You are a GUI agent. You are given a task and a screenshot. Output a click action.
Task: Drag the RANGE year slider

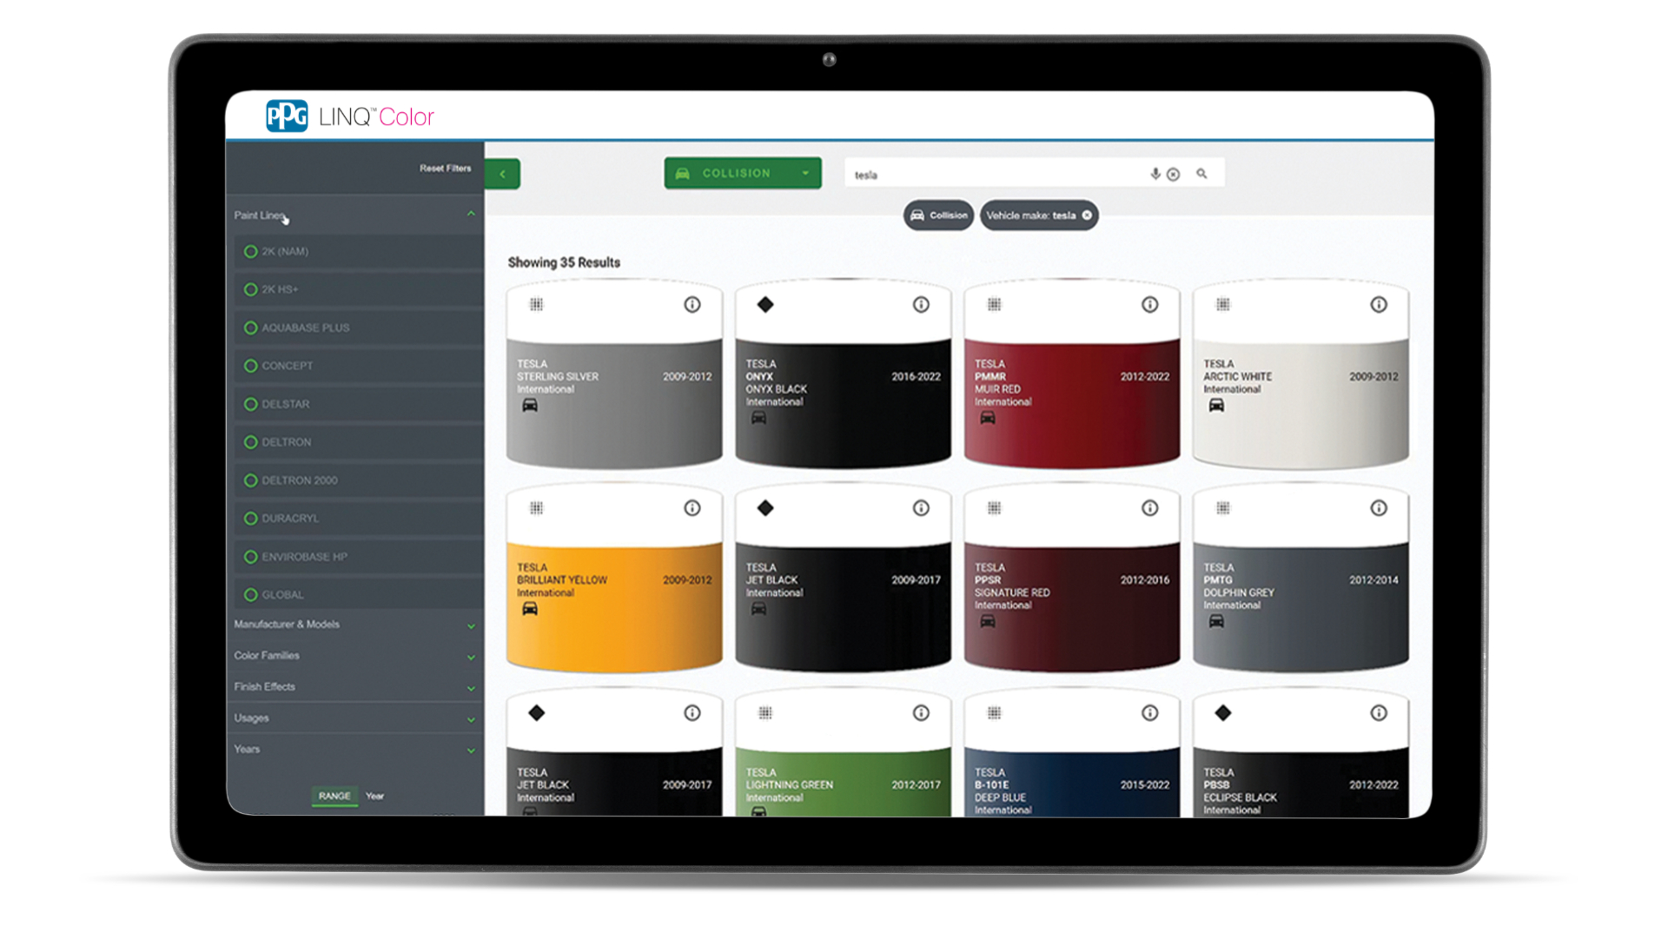click(x=332, y=796)
